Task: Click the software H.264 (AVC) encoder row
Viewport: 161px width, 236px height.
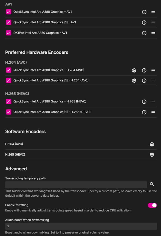Action: pyautogui.click(x=75, y=144)
